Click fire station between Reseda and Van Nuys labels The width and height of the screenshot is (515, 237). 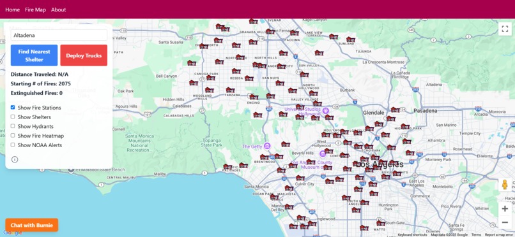pos(249,78)
